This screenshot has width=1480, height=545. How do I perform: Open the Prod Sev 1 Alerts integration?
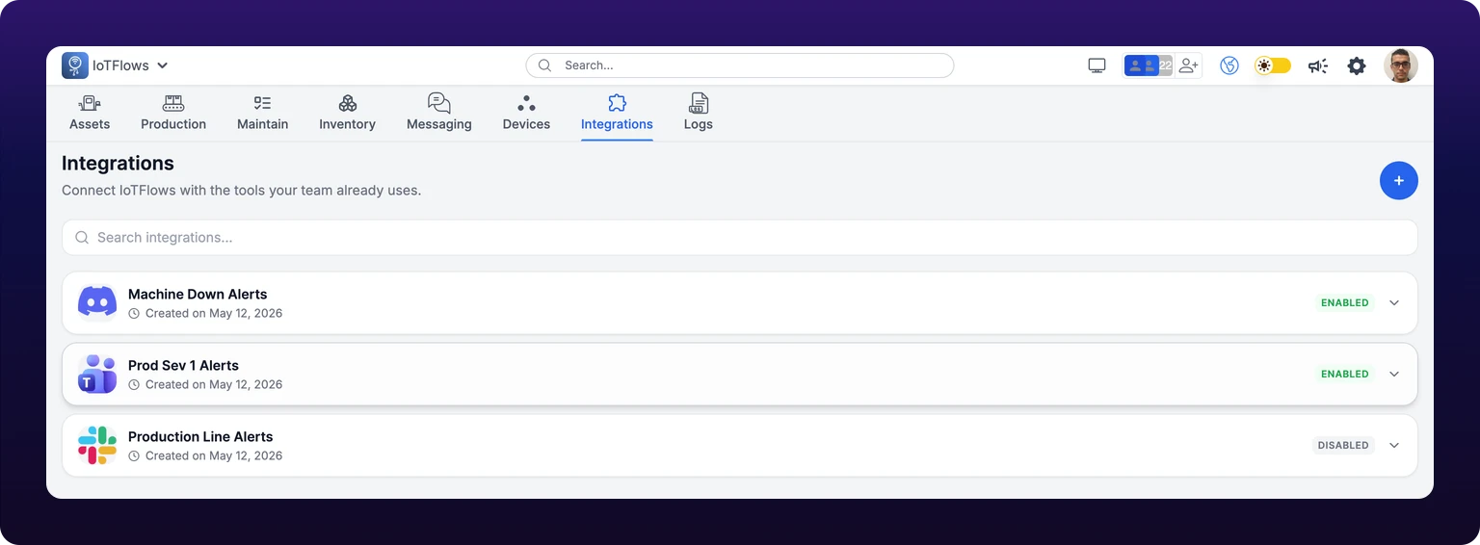tap(739, 374)
